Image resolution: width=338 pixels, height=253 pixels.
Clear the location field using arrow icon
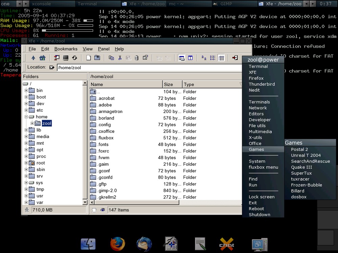click(x=52, y=67)
